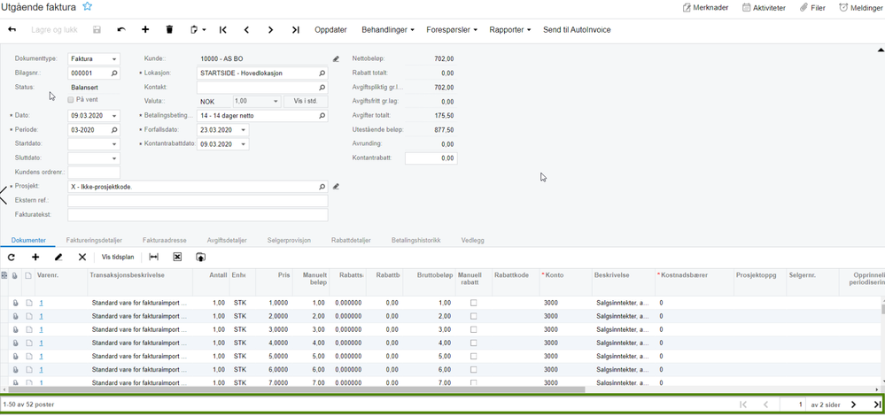Viewport: 885px width, 416px height.
Task: Click the Vis tidsplan button
Action: pyautogui.click(x=118, y=258)
